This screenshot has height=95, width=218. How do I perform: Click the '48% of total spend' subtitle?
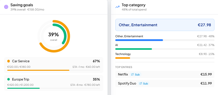click(134, 10)
